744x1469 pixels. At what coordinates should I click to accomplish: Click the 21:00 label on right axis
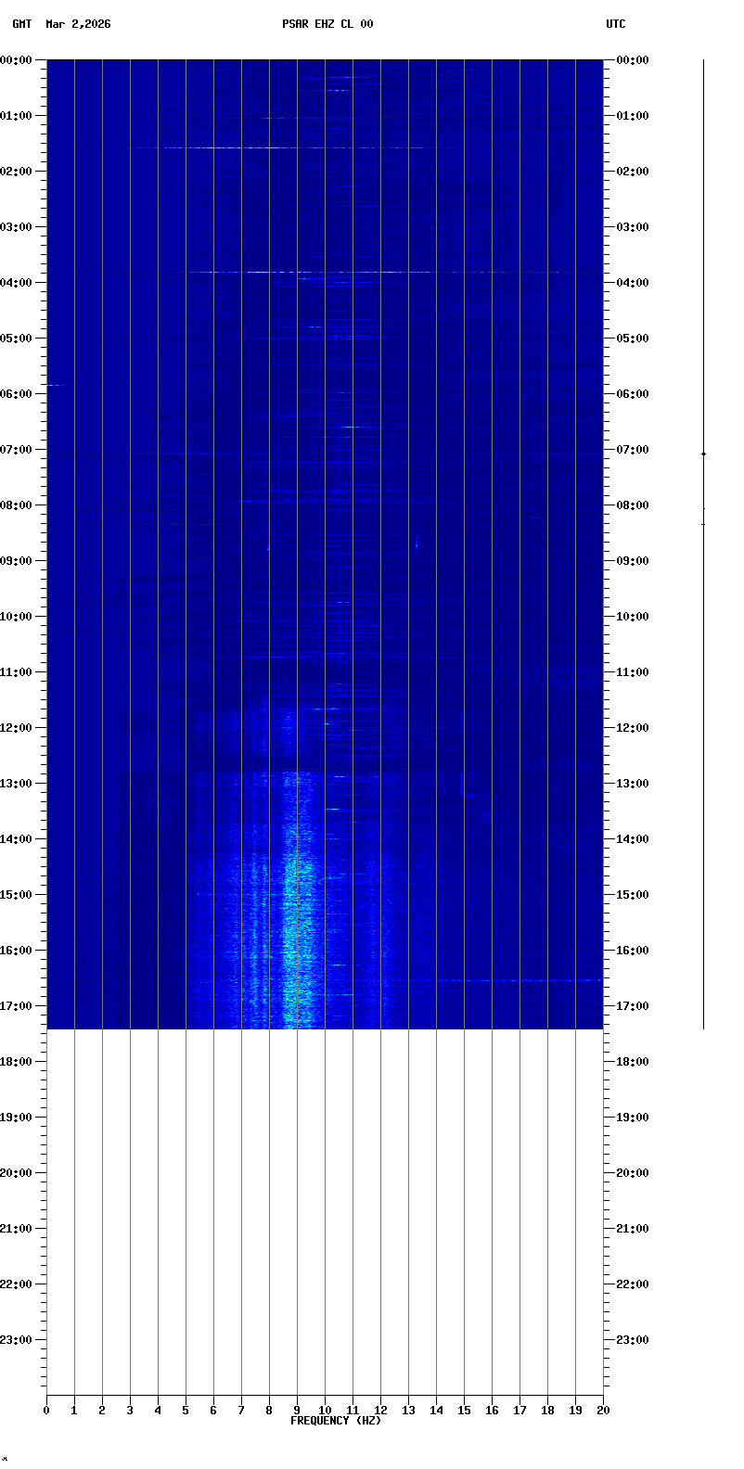click(632, 1229)
